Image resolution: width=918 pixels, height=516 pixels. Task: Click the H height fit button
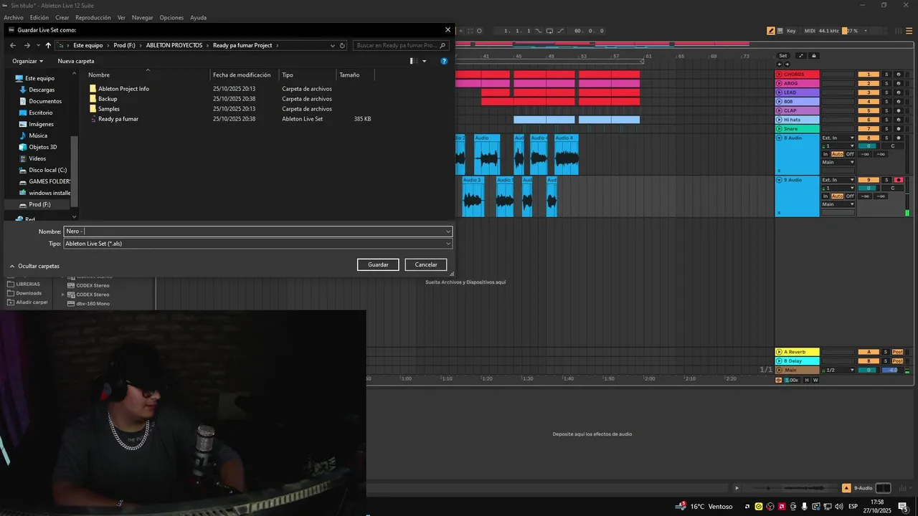click(807, 380)
